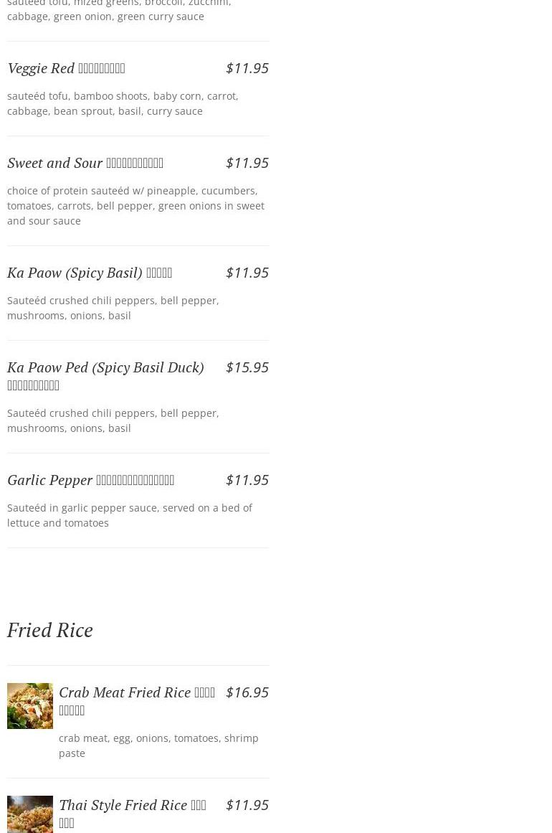The image size is (552, 833).
Task: Click the crab meat, egg, onions description
Action: tap(158, 745)
